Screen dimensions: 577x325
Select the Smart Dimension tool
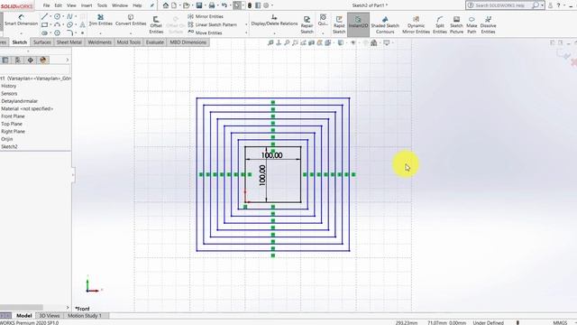pos(21,20)
